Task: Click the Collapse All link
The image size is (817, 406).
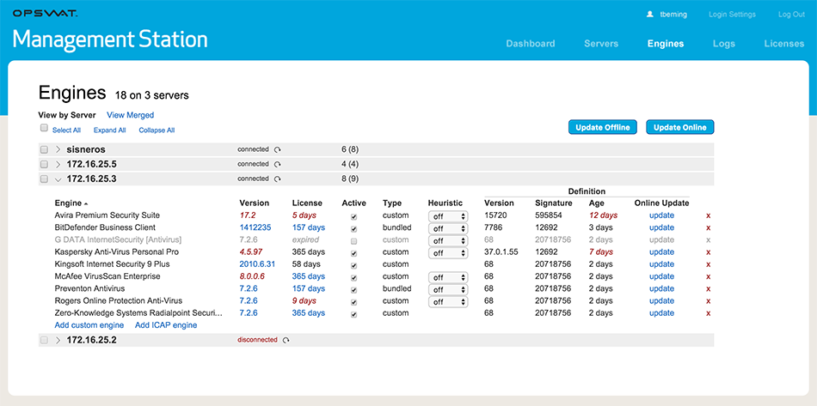Action: pos(157,130)
